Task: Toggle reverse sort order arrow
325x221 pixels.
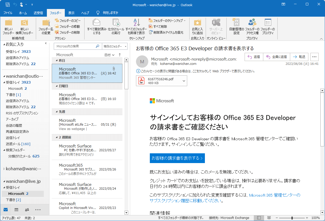Action: (120, 55)
